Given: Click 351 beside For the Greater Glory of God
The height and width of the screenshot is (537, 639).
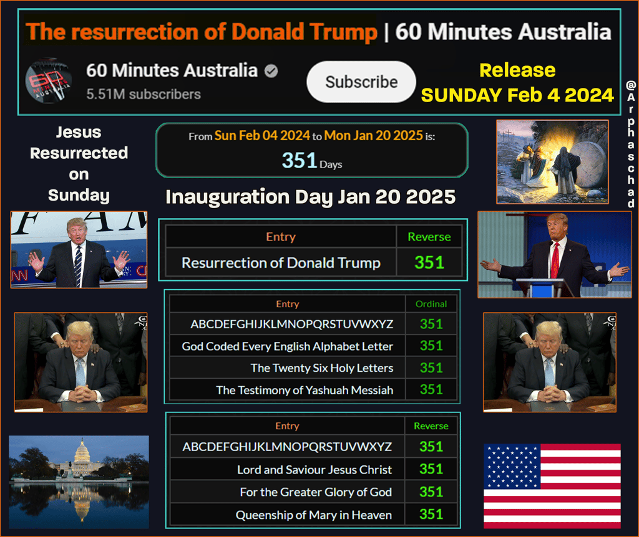Looking at the screenshot, I should click(x=431, y=492).
